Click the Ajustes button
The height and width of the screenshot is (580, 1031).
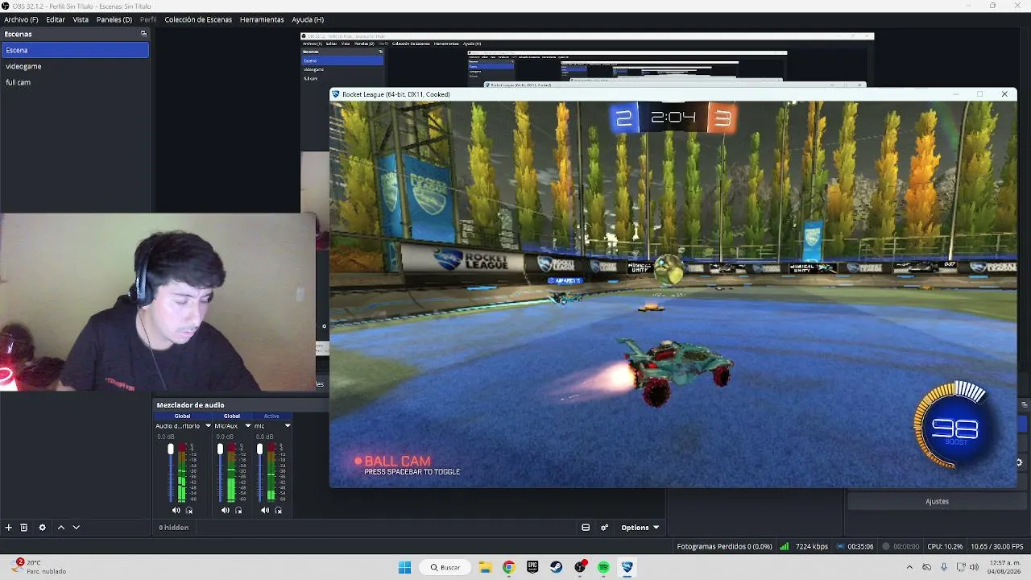click(937, 501)
